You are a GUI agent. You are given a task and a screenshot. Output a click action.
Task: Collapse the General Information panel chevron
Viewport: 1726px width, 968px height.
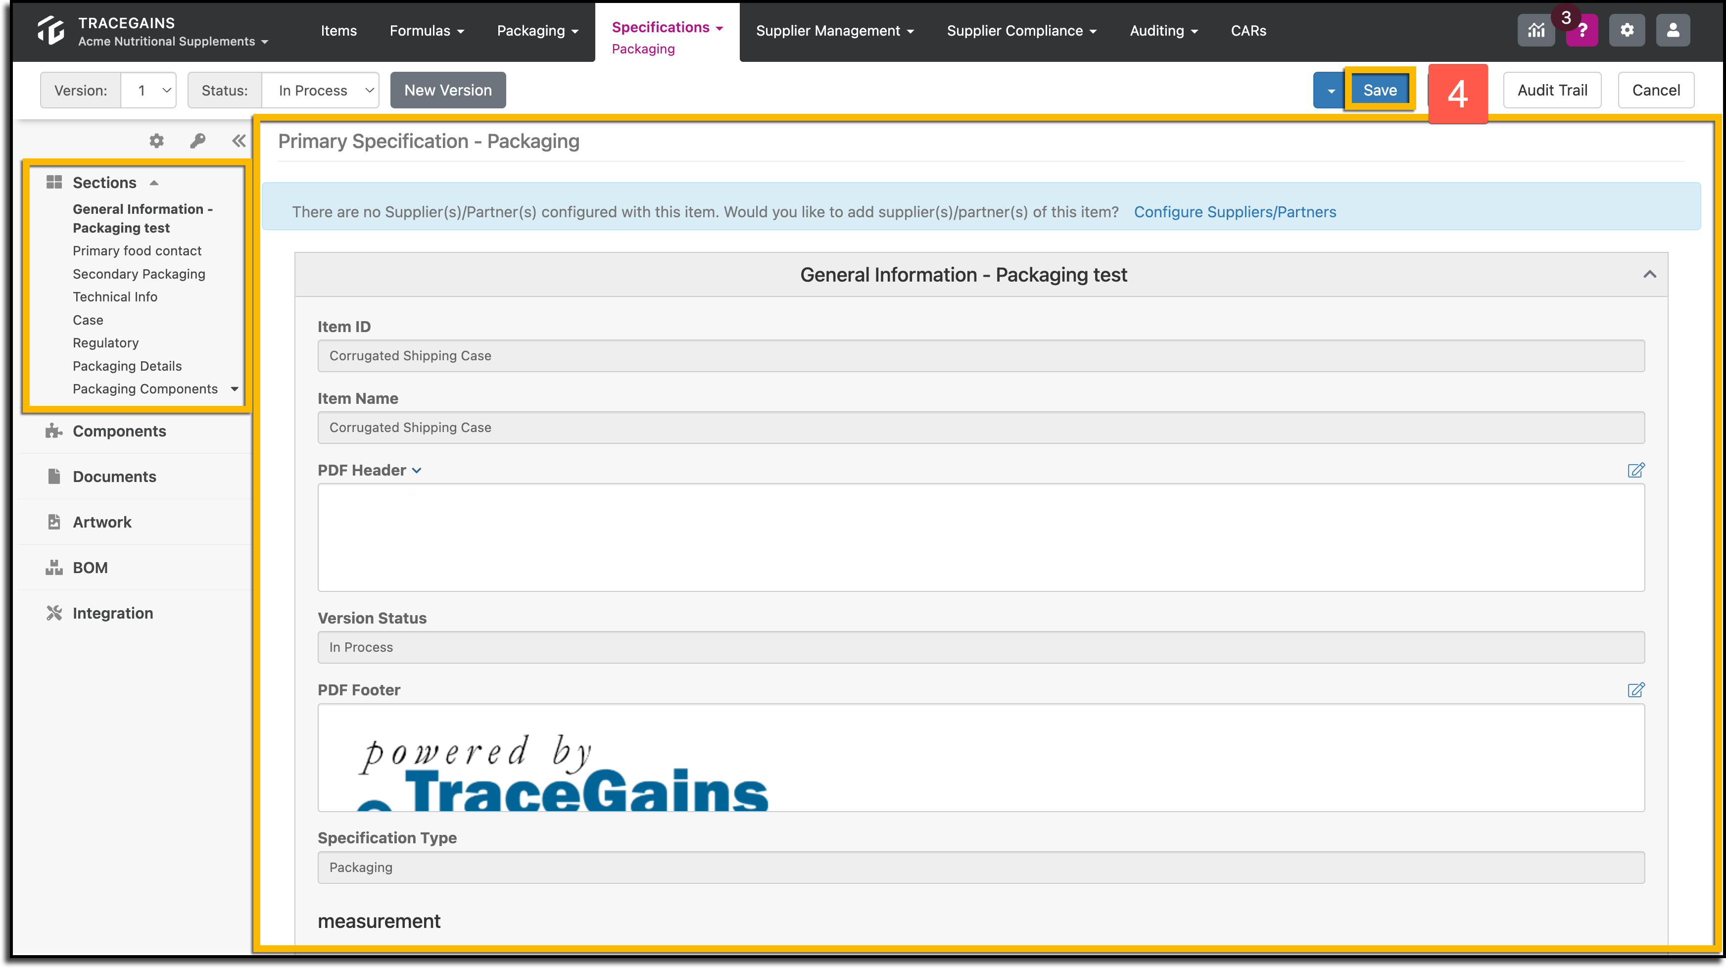pos(1650,274)
